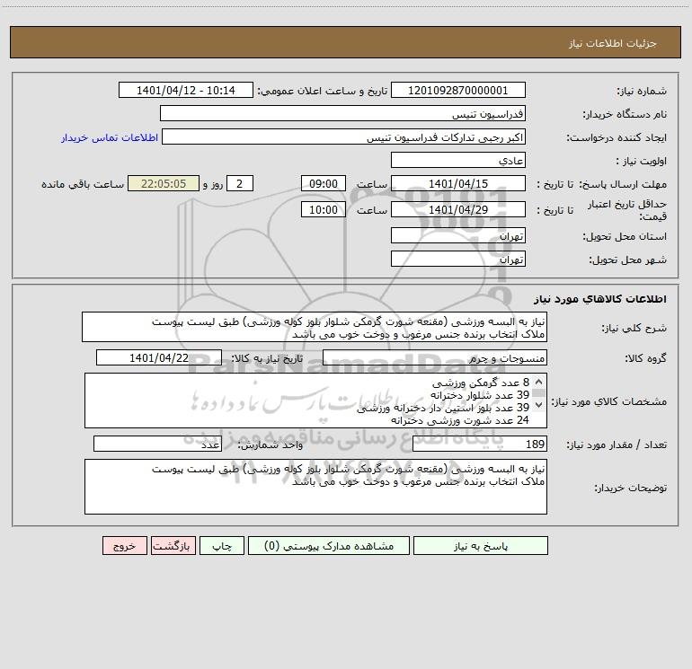The width and height of the screenshot is (692, 669).
Task: Click the تاریخ و ساعت اعلان عمومی label
Action: 323,91
